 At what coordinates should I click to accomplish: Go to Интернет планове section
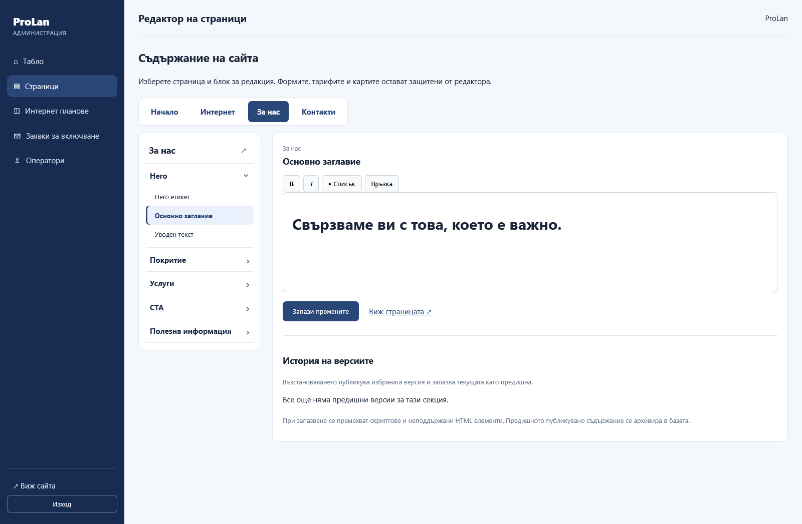(x=62, y=111)
